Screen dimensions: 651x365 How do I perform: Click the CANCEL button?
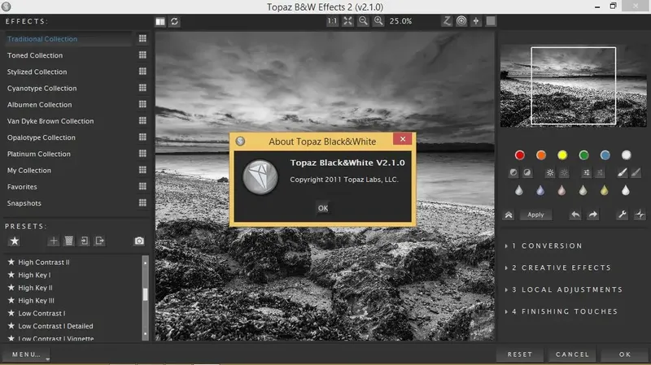(572, 354)
